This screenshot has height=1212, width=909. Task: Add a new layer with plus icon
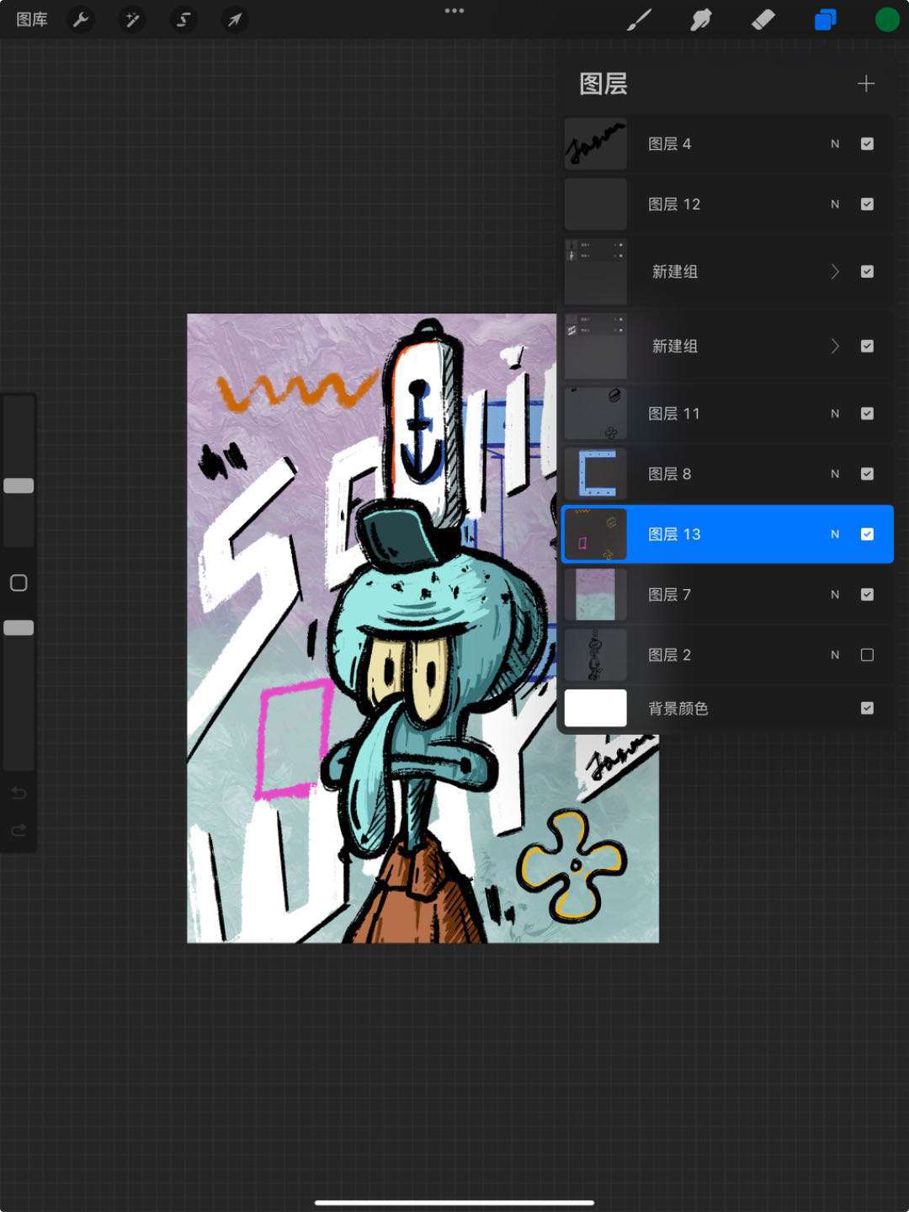866,83
